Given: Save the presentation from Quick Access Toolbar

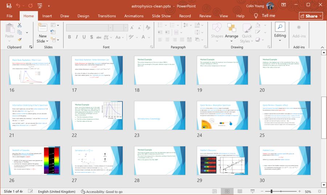Looking at the screenshot, I should [x=9, y=6].
